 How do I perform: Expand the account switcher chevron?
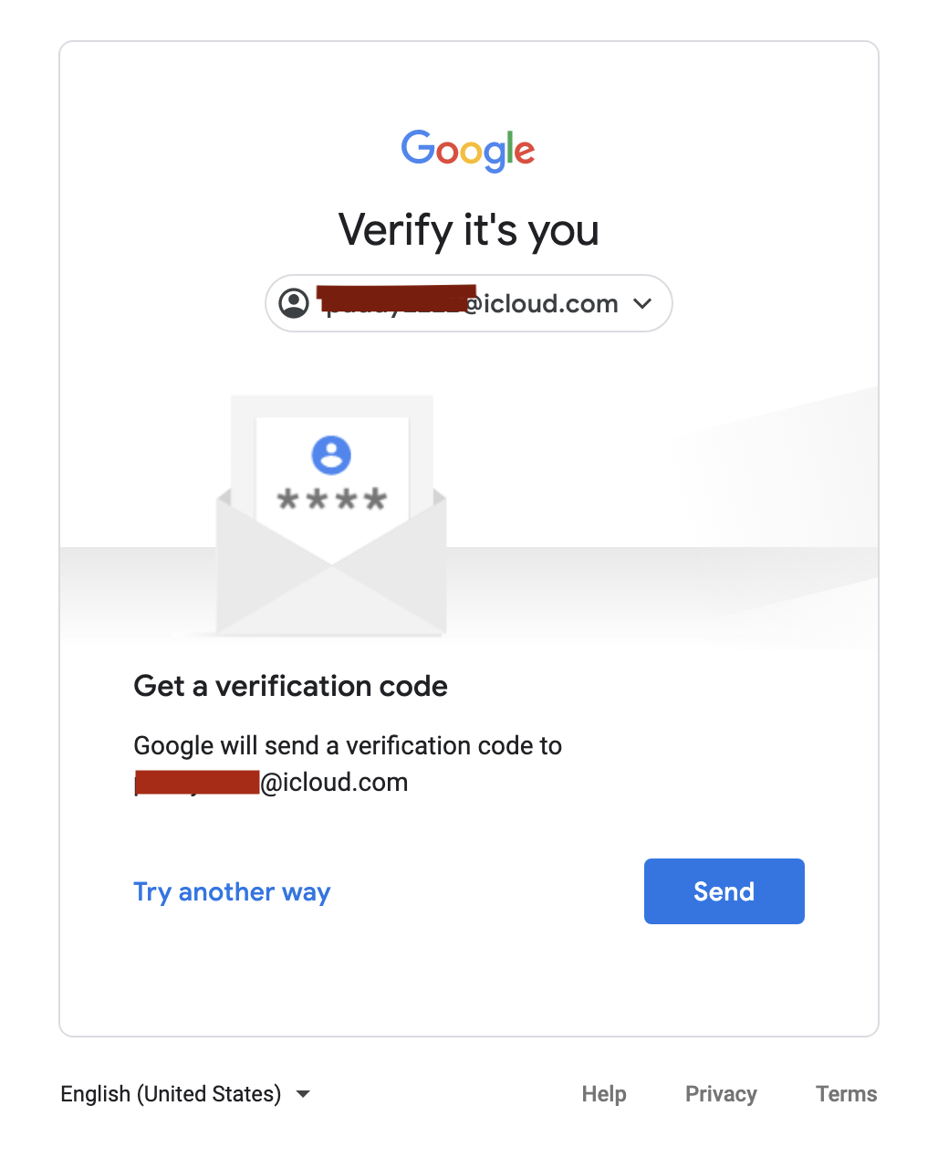(x=642, y=303)
